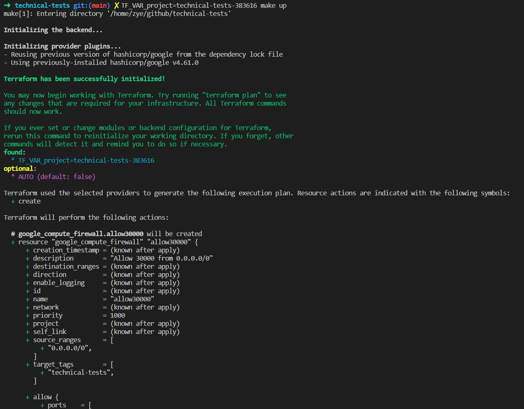Click blue "TF_VAR_project=technical-tests-383616" under found
524x409 pixels.
[x=86, y=160]
